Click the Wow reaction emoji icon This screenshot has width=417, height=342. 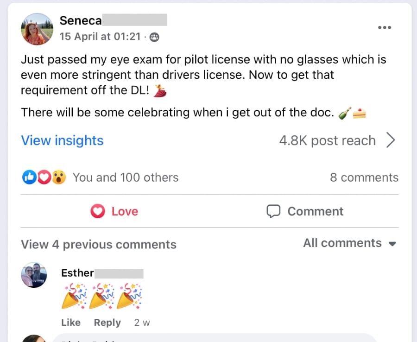(58, 177)
